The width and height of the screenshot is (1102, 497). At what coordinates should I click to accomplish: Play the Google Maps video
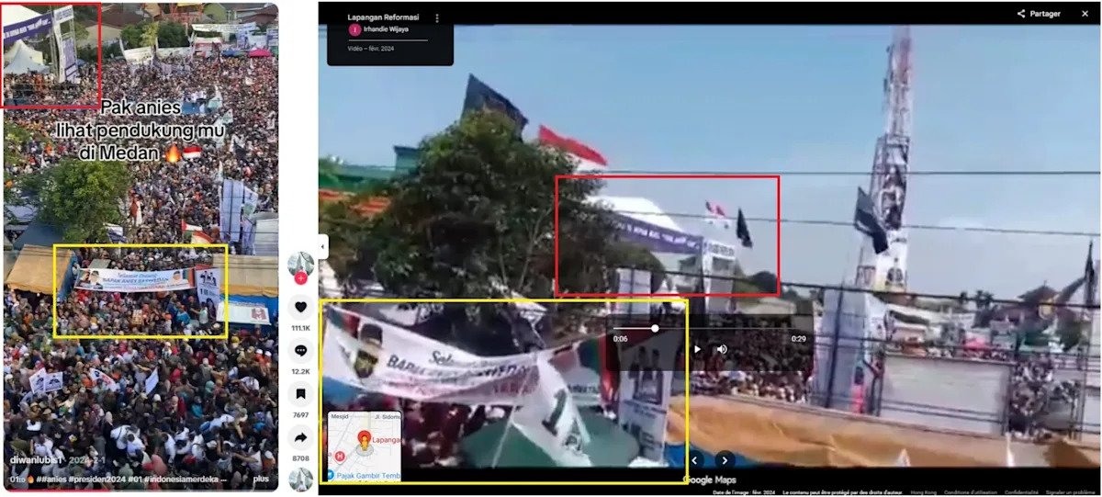697,349
